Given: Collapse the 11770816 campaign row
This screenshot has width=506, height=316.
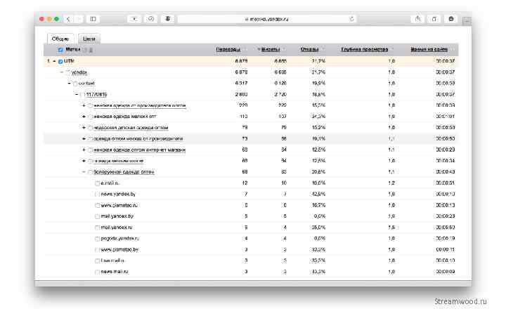Looking at the screenshot, I should tap(76, 94).
